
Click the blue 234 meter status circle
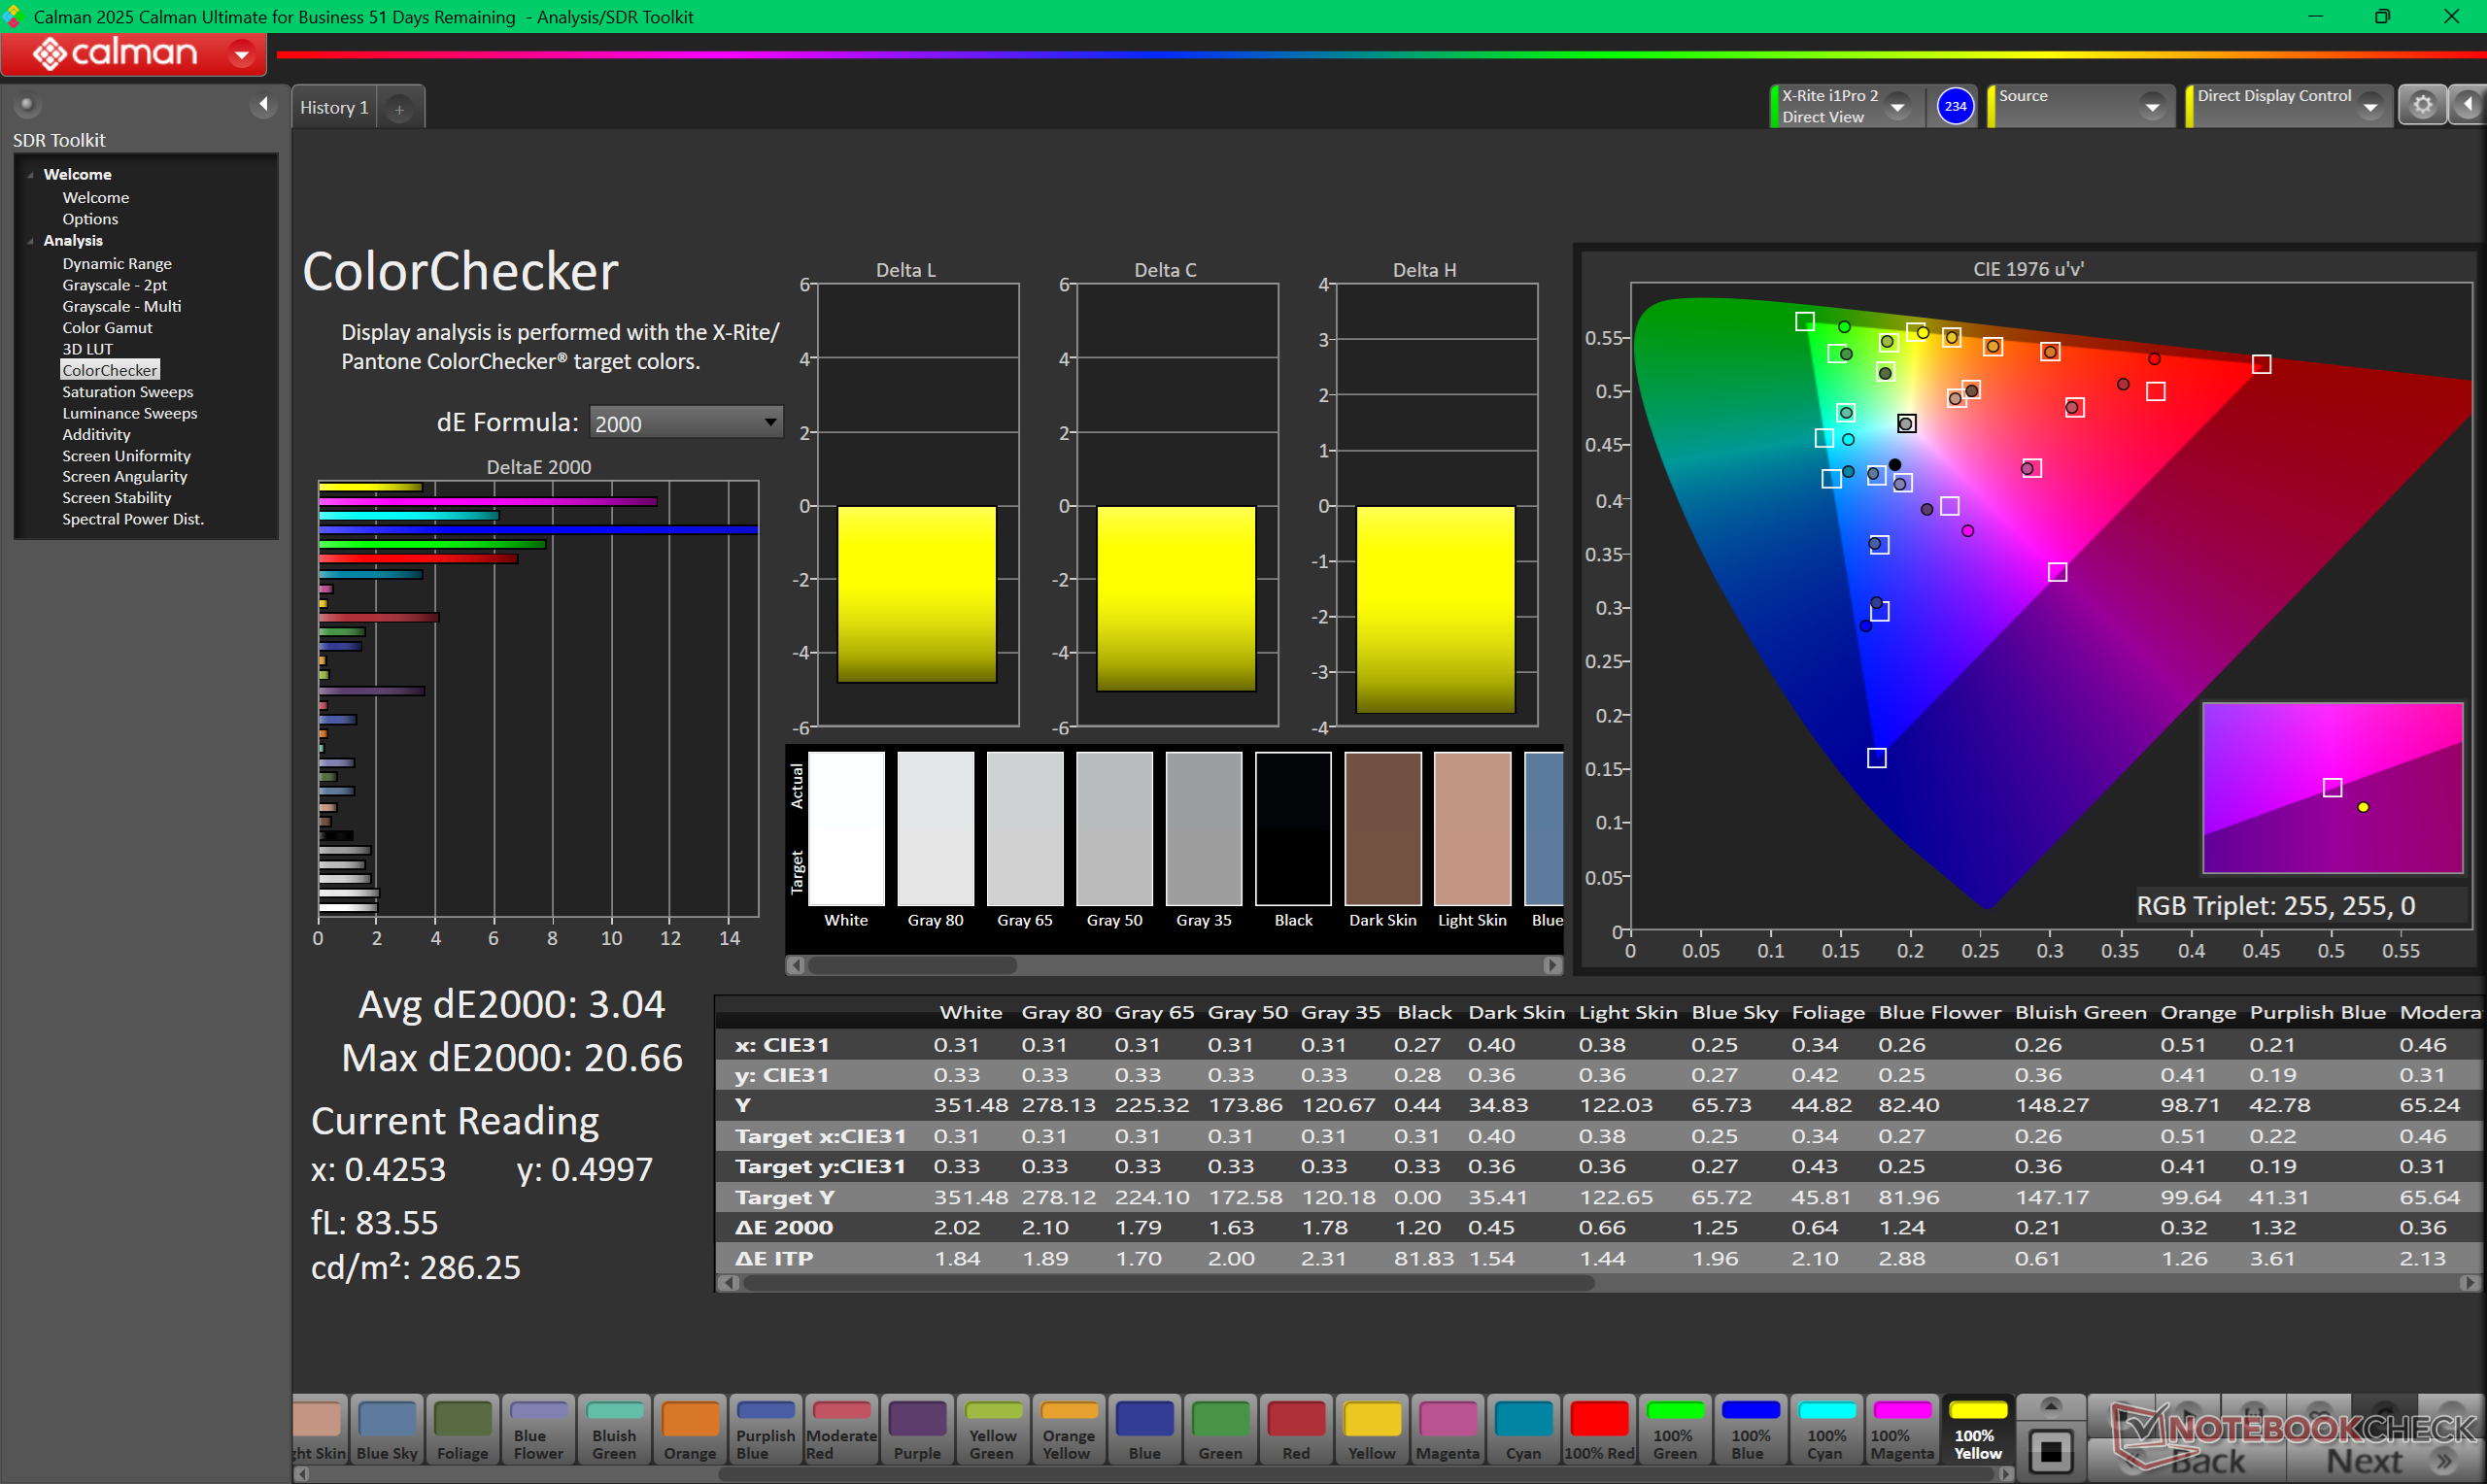click(x=1954, y=106)
